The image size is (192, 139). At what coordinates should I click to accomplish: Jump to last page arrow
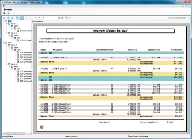[x=39, y=18]
